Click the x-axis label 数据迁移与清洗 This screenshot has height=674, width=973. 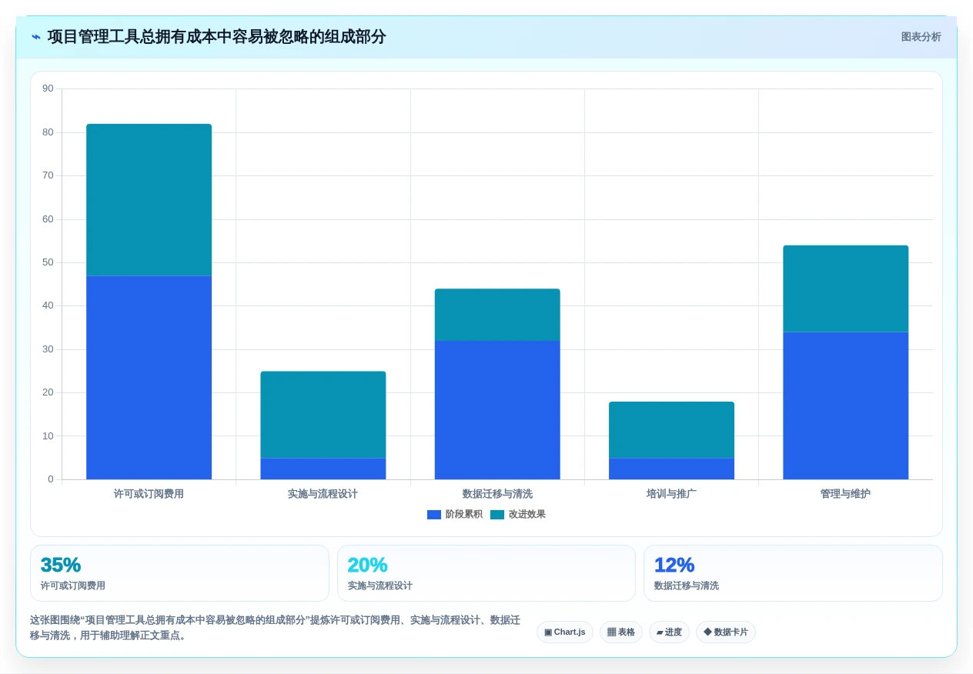coord(497,494)
